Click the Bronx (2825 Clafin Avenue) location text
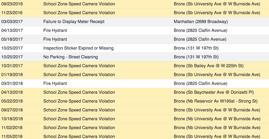Image resolution: width=269 pixels, height=139 pixels. [200, 39]
